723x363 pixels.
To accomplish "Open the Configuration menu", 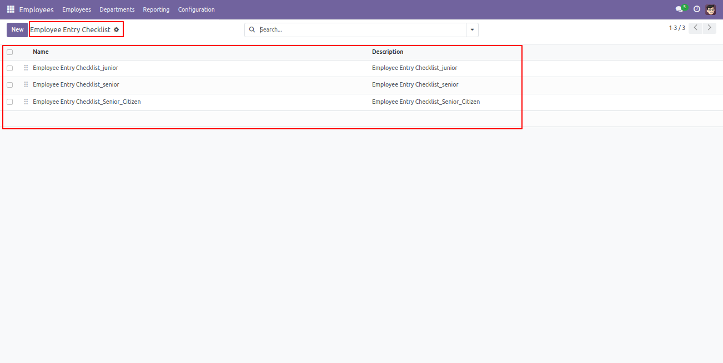I will click(x=196, y=9).
